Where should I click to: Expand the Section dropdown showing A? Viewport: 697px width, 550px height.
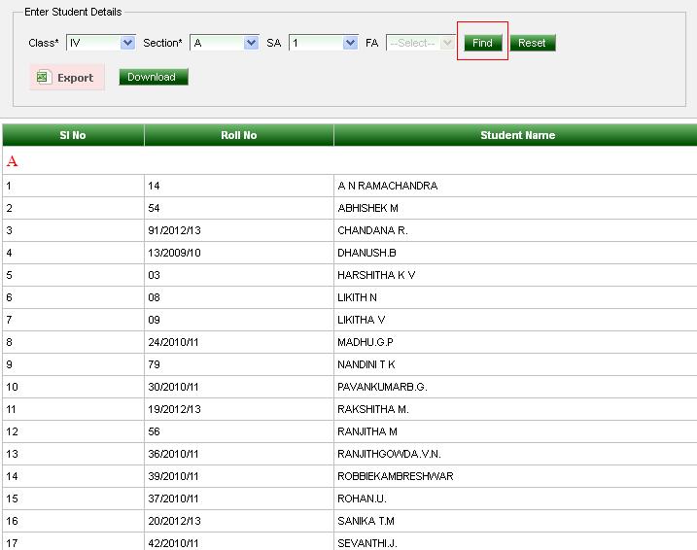[x=225, y=43]
